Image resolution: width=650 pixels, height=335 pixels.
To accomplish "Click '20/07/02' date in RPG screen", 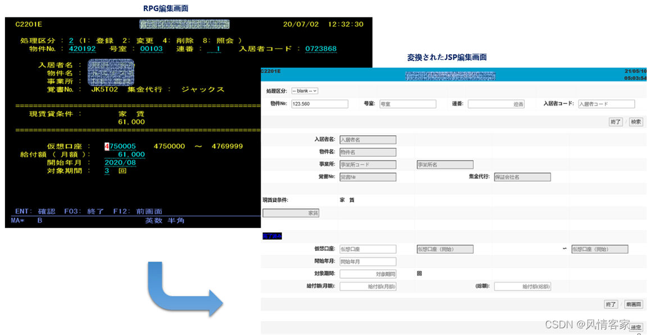I will click(x=301, y=25).
